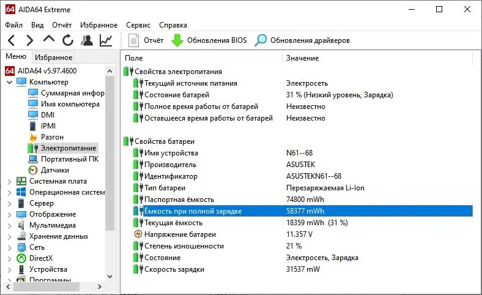Viewport: 482px width, 295px height.
Task: Select the Паспортная ёмкость row
Action: (303, 200)
